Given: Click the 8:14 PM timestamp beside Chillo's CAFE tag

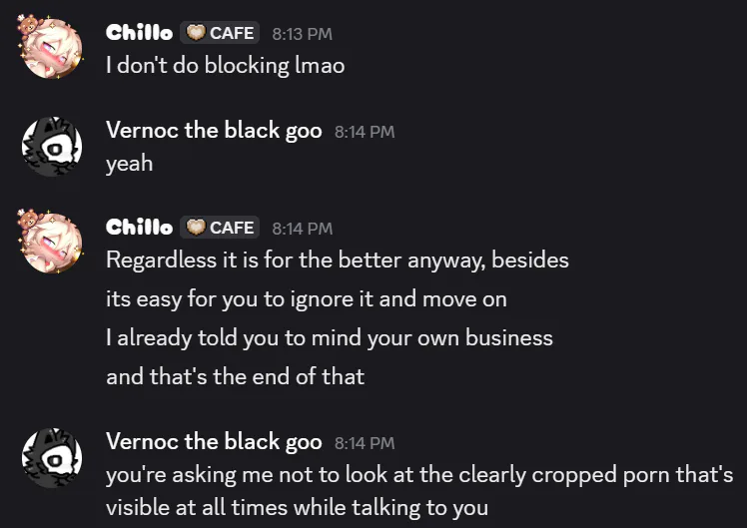Looking at the screenshot, I should coord(302,229).
